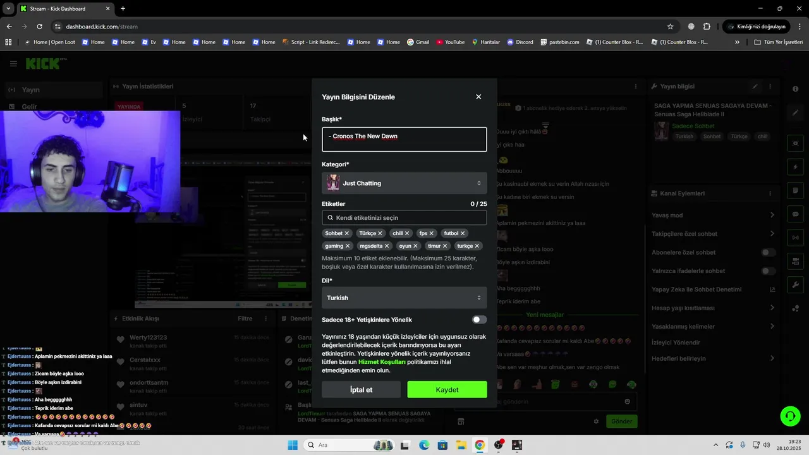
Task: Click the İzleyici Yönlendir row
Action: [713, 343]
